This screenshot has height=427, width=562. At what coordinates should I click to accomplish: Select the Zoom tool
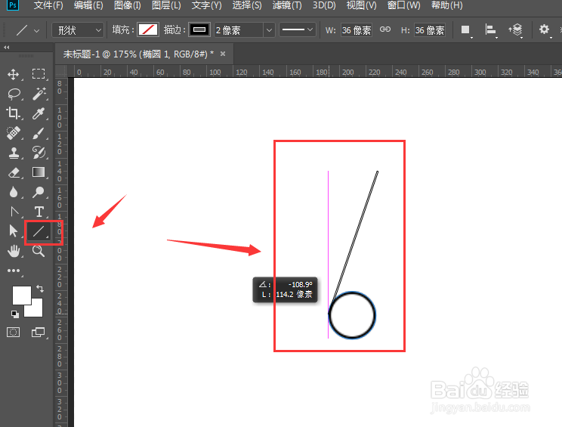[x=39, y=251]
